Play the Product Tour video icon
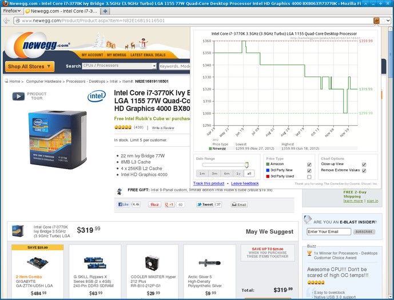This screenshot has height=300, width=394. point(18,96)
